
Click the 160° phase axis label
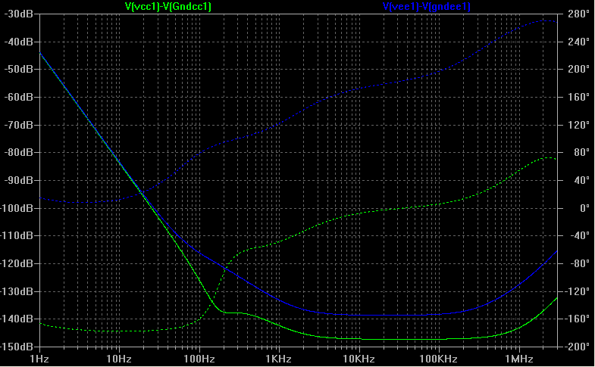[x=579, y=98]
